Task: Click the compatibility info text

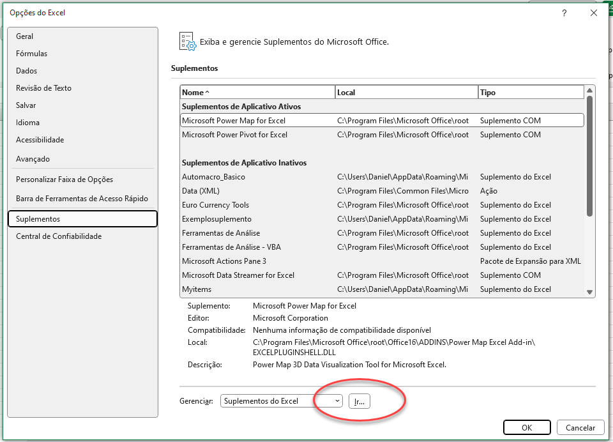Action: click(342, 330)
